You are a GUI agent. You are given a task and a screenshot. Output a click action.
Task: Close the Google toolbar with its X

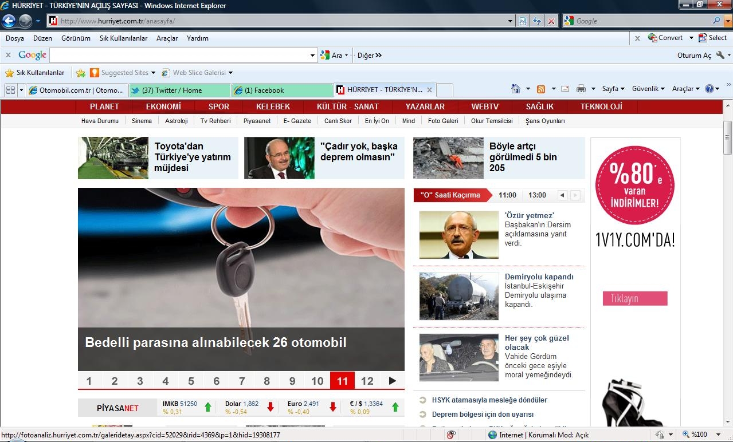(8, 56)
